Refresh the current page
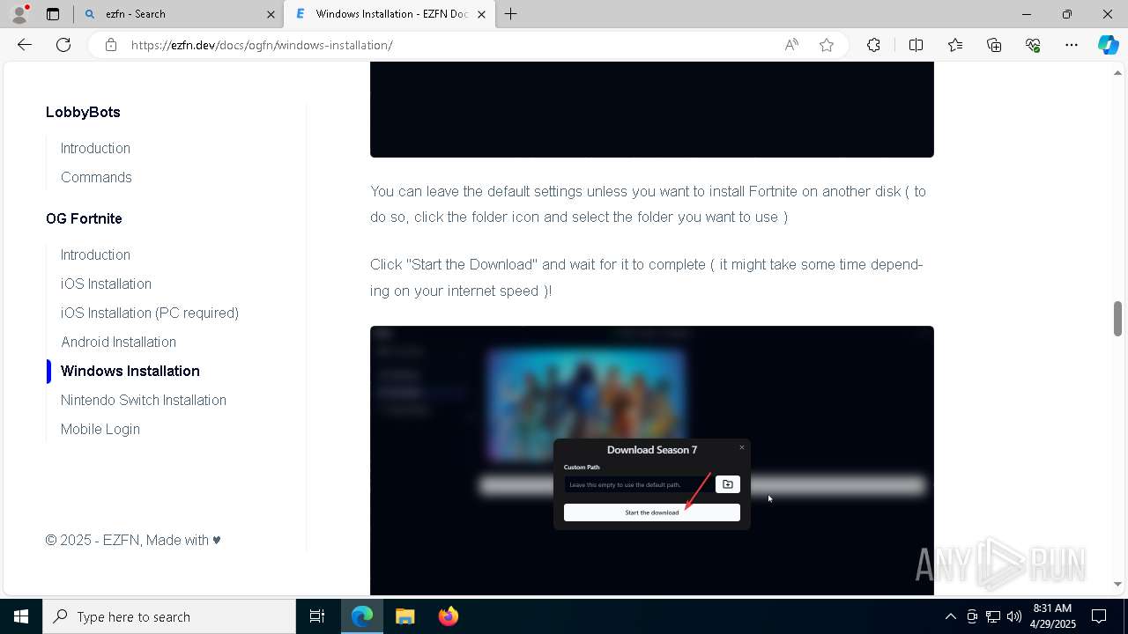 63,45
